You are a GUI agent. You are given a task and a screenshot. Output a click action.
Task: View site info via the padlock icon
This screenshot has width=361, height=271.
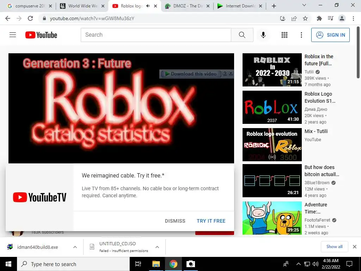44,18
